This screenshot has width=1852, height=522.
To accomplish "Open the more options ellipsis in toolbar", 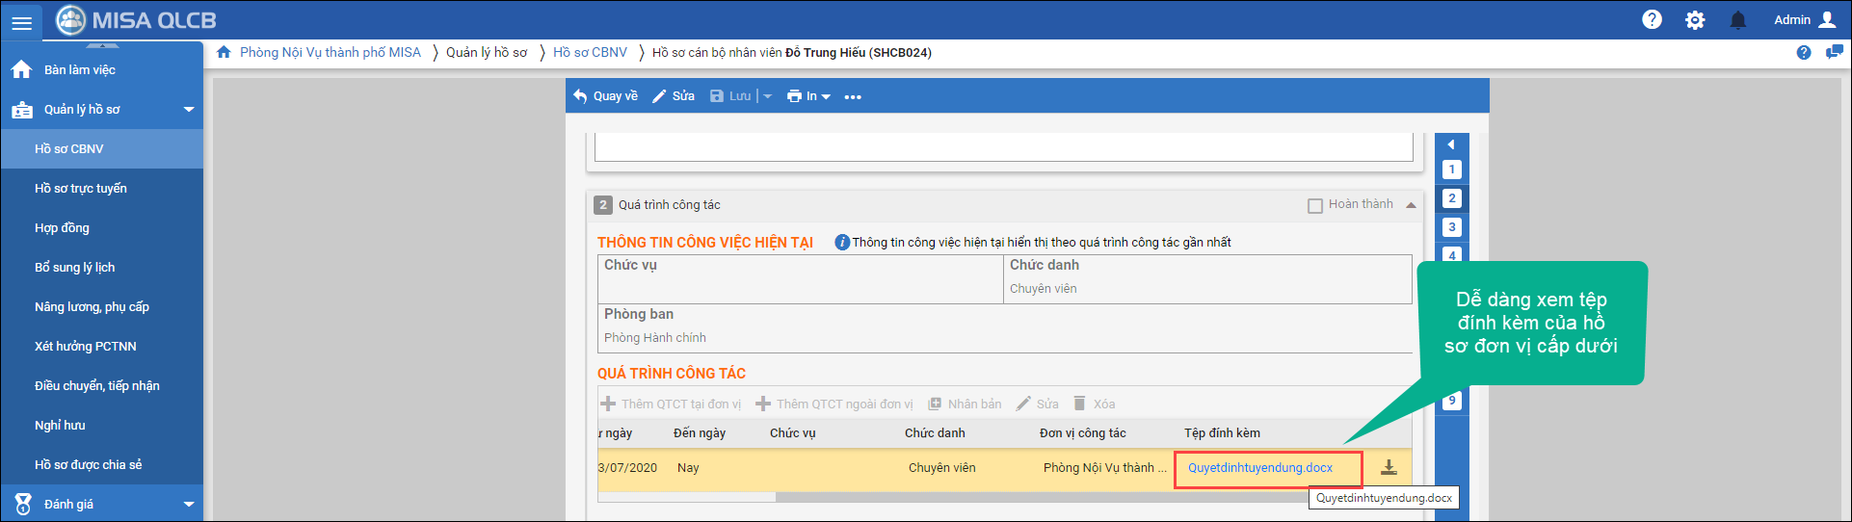I will click(853, 96).
